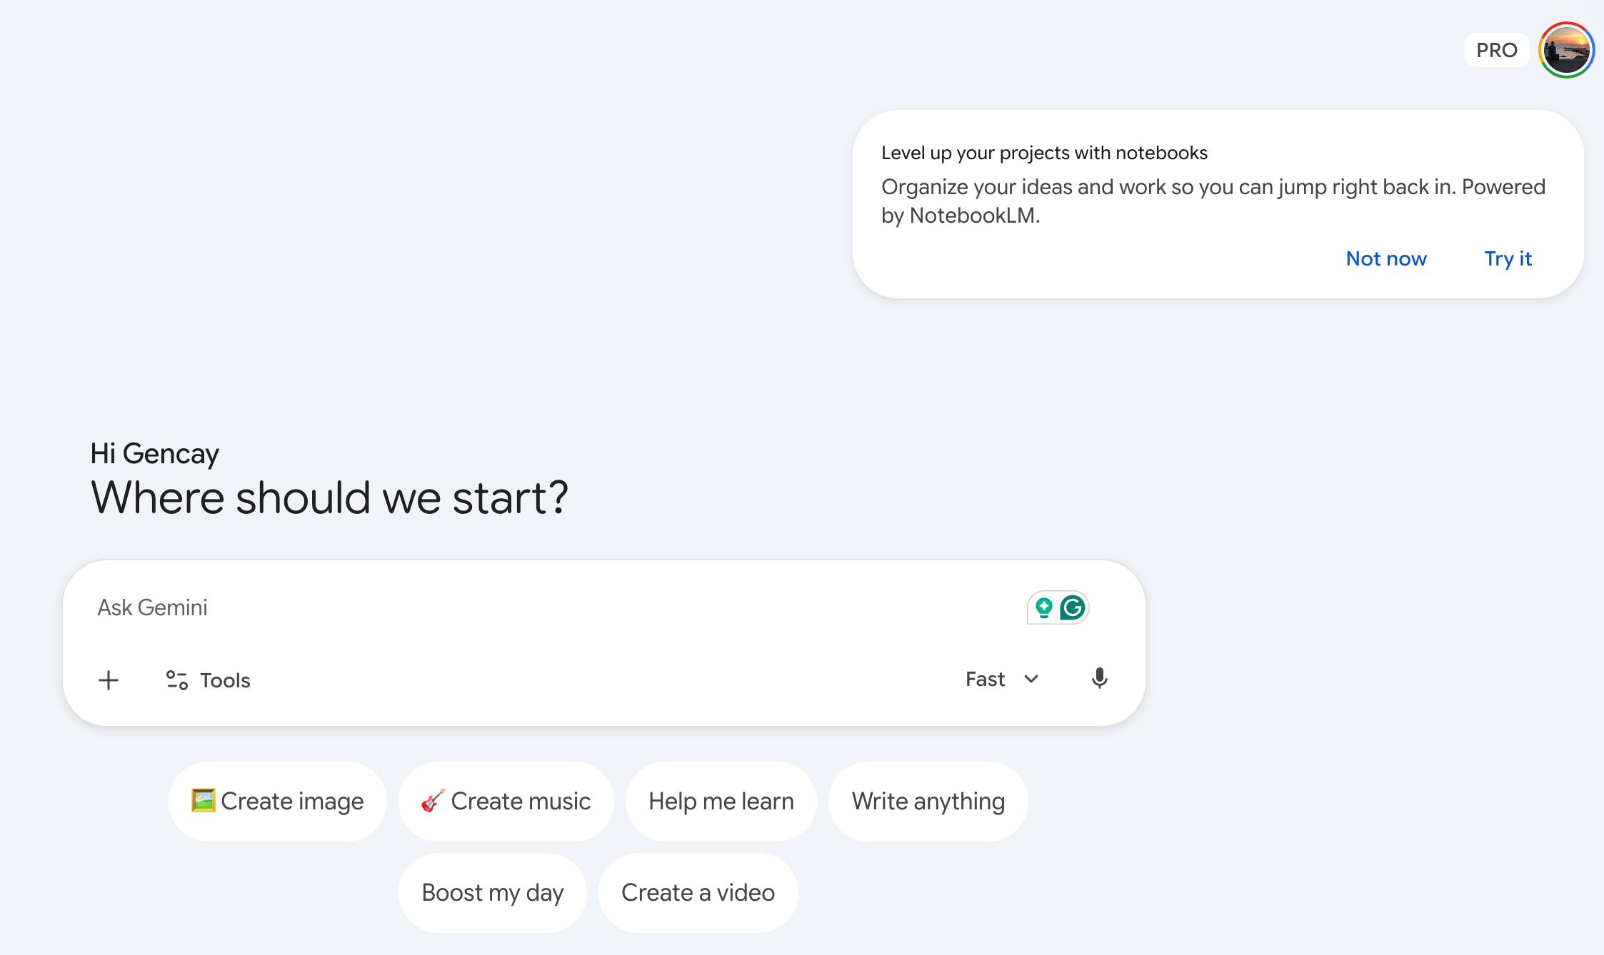Select the Write anything suggestion
This screenshot has width=1604, height=955.
coord(928,801)
